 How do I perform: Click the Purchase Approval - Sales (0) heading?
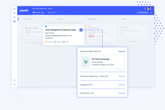pos(94,76)
